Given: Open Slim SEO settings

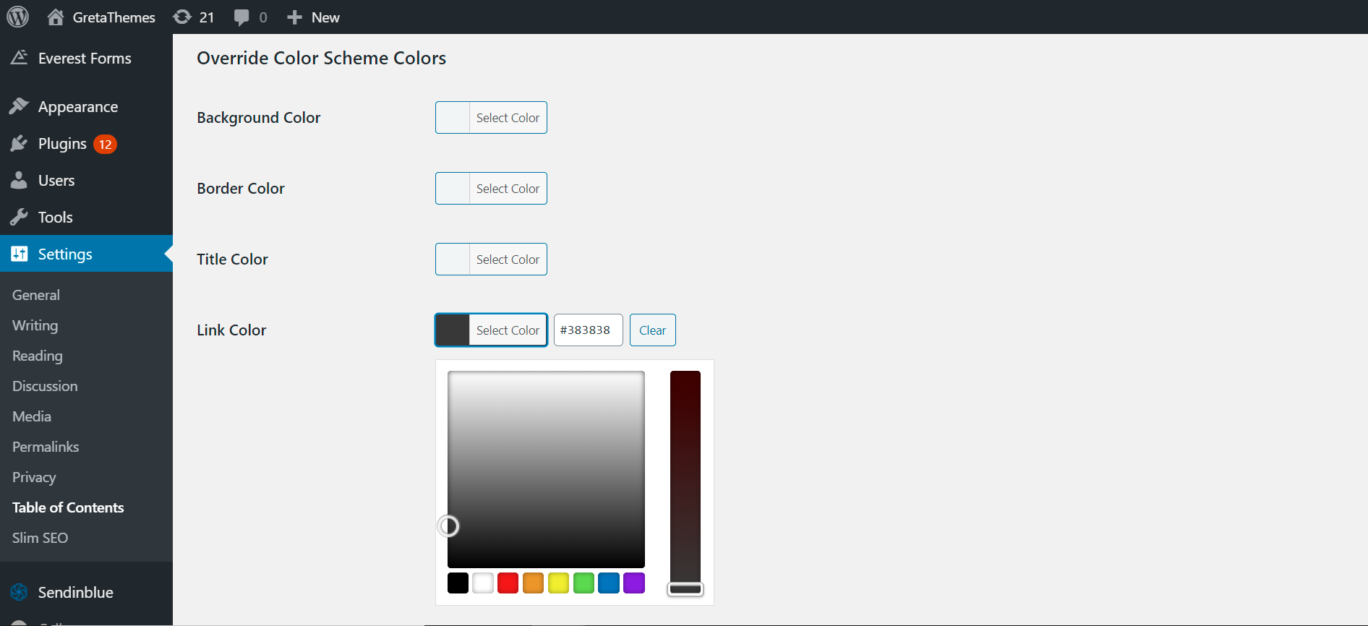Looking at the screenshot, I should click(40, 538).
